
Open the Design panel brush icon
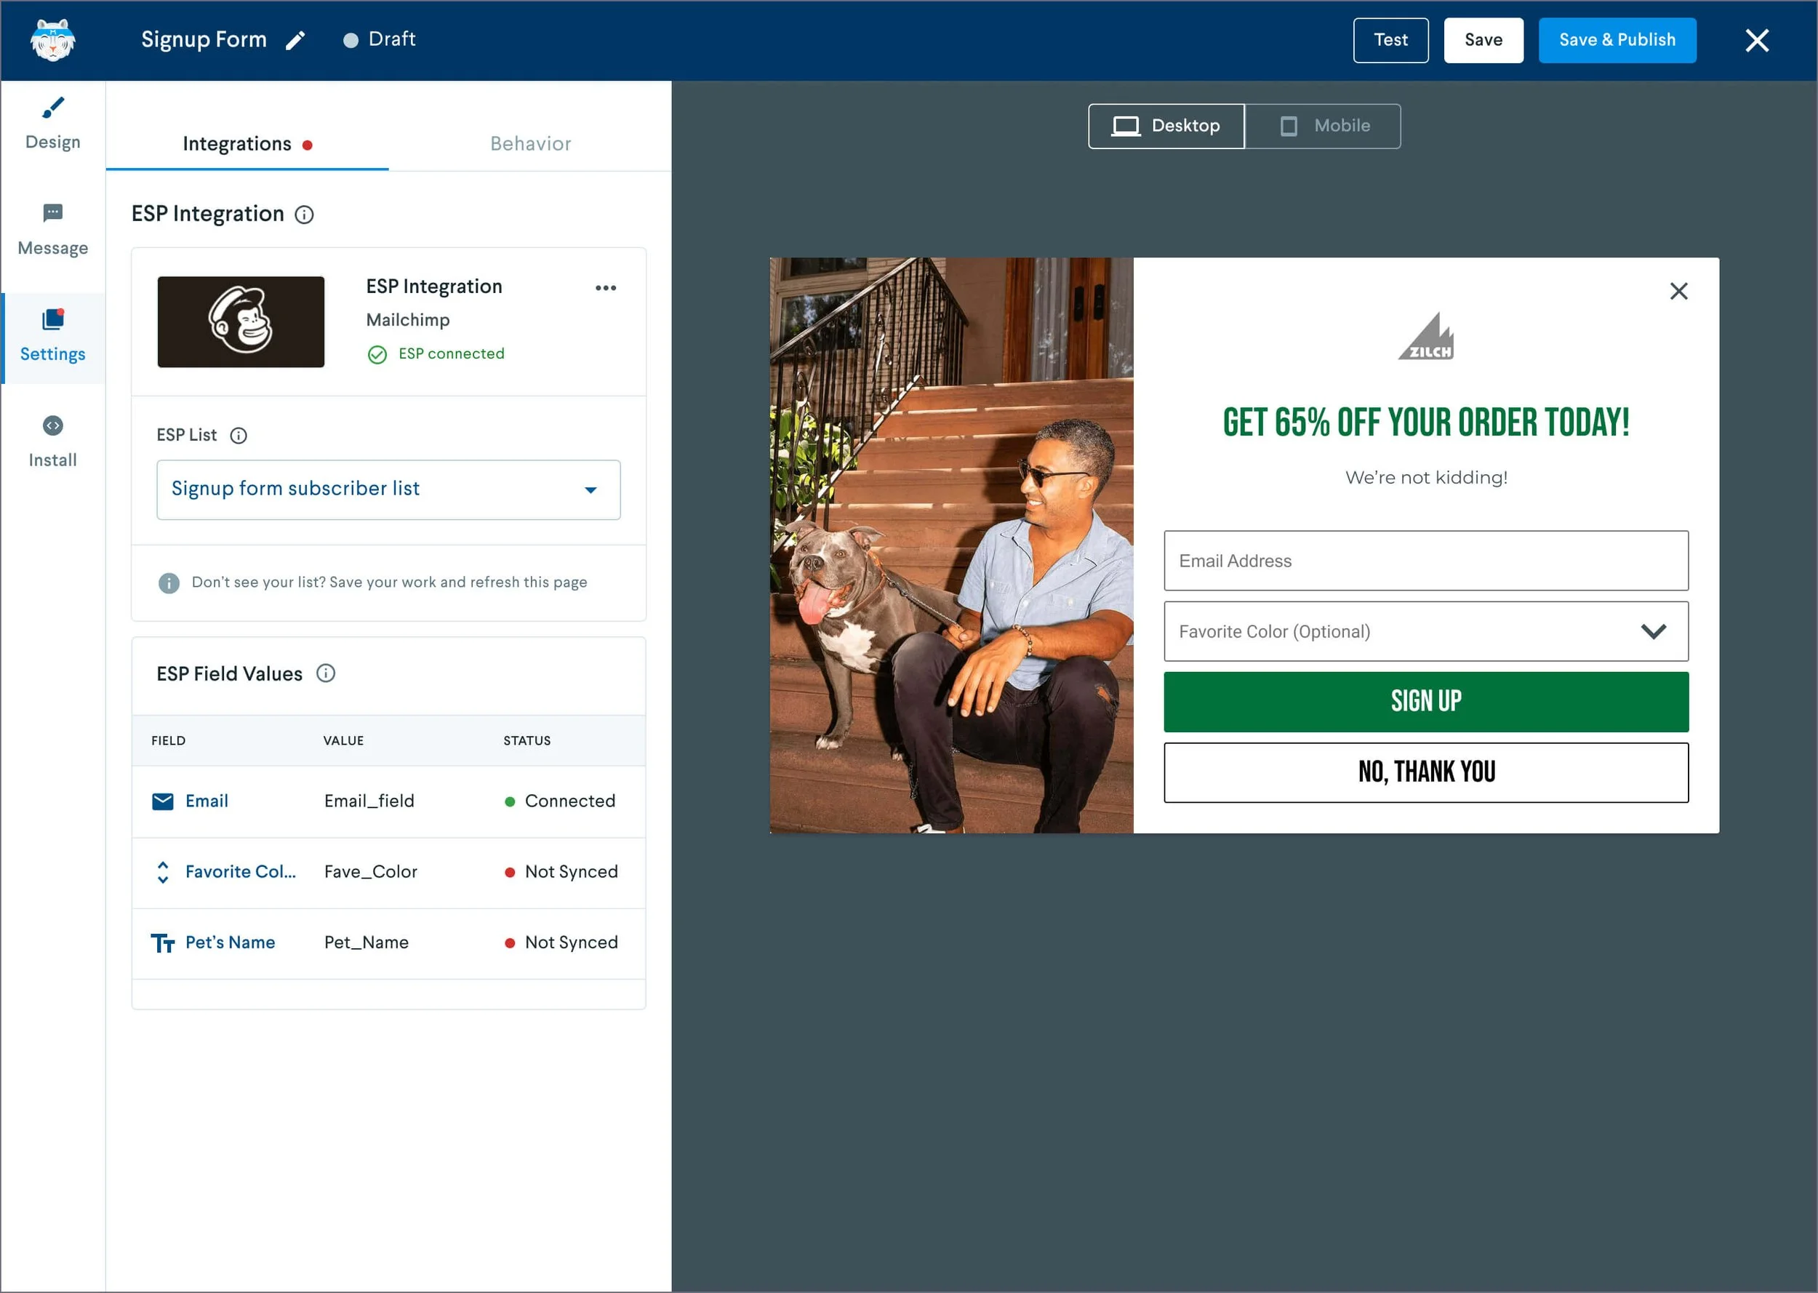click(52, 108)
